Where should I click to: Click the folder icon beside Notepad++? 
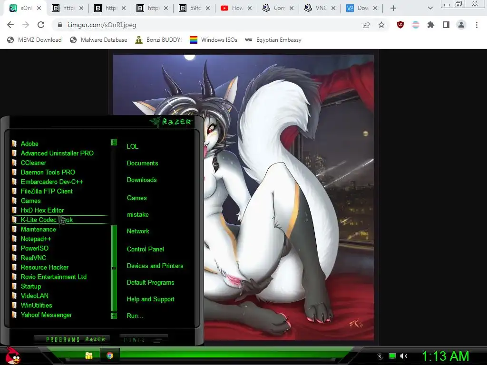pyautogui.click(x=14, y=239)
